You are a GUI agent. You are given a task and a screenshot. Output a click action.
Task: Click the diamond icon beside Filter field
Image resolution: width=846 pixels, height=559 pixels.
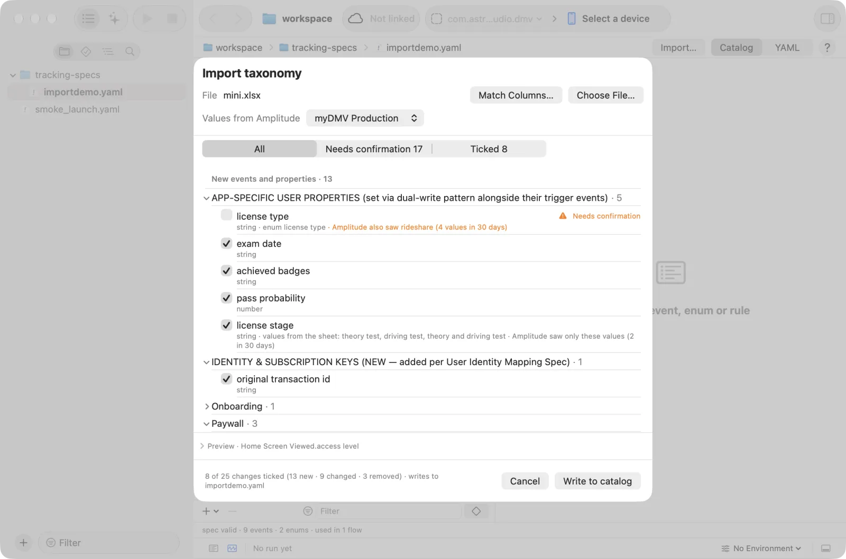point(476,511)
